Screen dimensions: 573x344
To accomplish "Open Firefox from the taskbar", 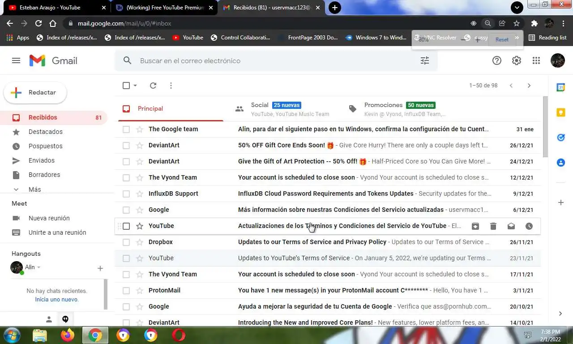I will [68, 335].
